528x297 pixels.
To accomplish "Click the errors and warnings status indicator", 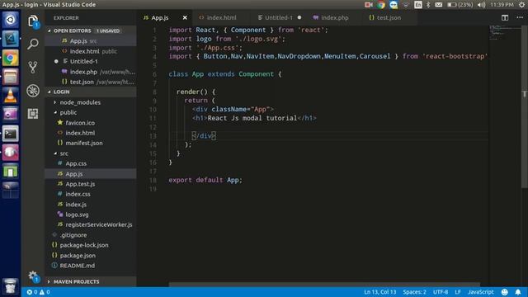I will coord(39,292).
